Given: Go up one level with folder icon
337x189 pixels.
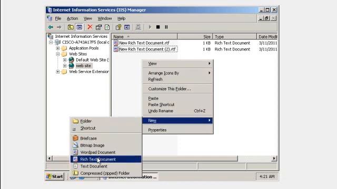Looking at the screenshot, I should coord(71,27).
